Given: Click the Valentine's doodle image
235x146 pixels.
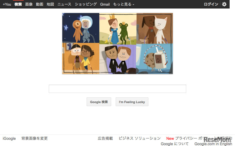Looking at the screenshot, I should point(117,43).
